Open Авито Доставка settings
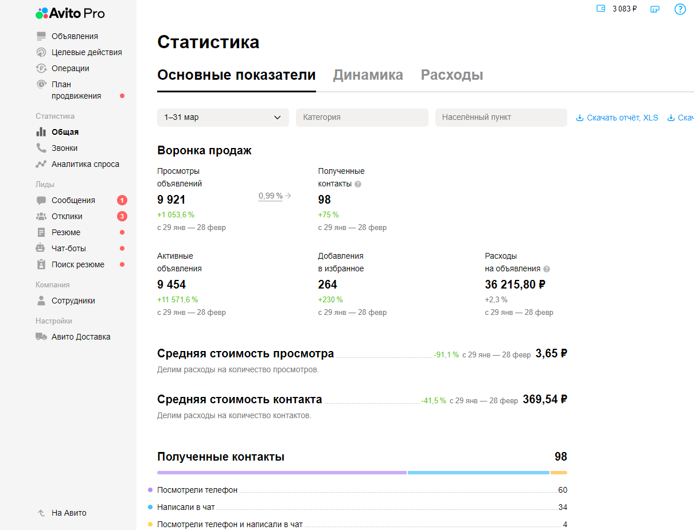Image resolution: width=694 pixels, height=530 pixels. (80, 337)
